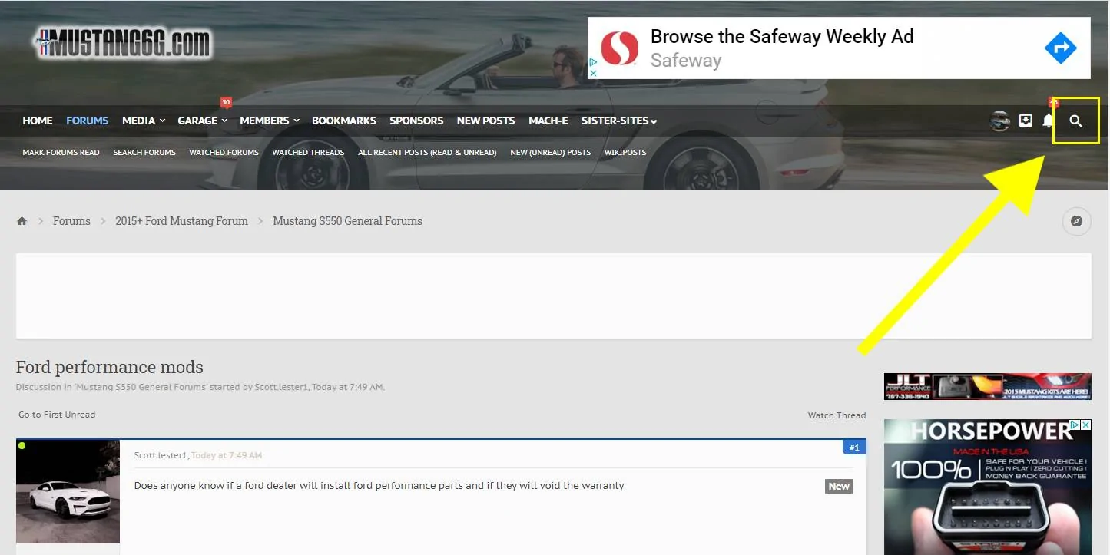The image size is (1110, 555).
Task: Click Scott.lester1 white Mustang avatar
Action: click(x=68, y=491)
